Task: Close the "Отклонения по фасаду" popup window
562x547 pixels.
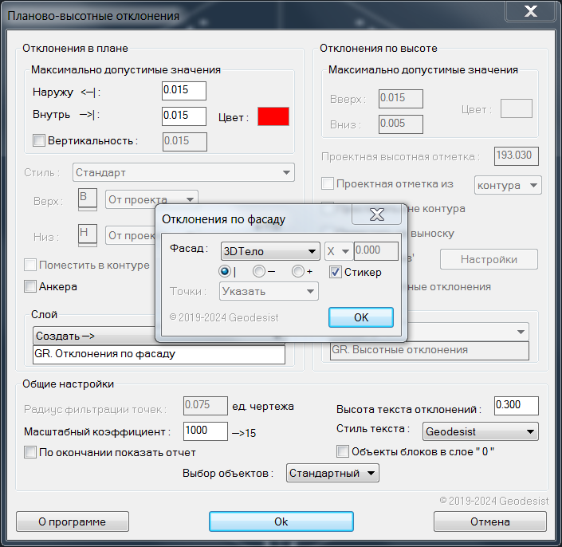Action: coord(376,215)
